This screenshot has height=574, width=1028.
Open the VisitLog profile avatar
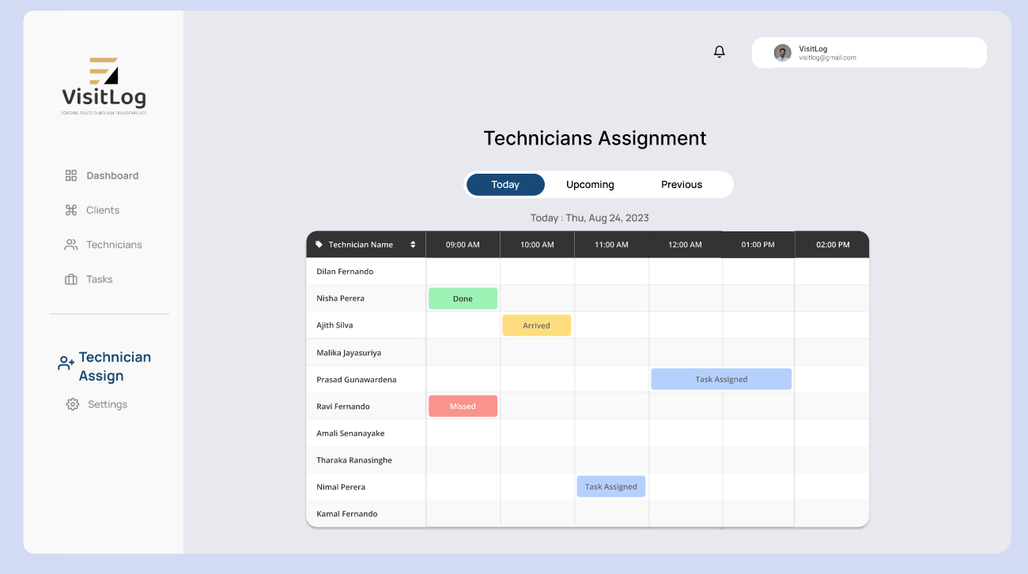782,53
